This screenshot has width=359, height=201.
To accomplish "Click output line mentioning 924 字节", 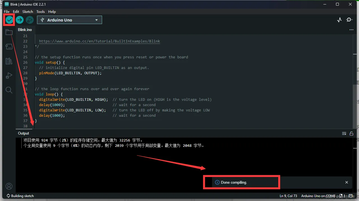I will 83,140.
